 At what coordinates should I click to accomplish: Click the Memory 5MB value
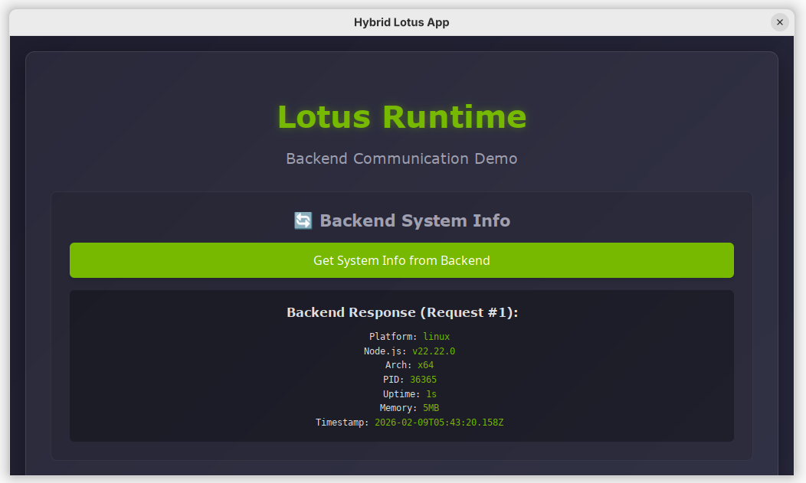pos(431,408)
